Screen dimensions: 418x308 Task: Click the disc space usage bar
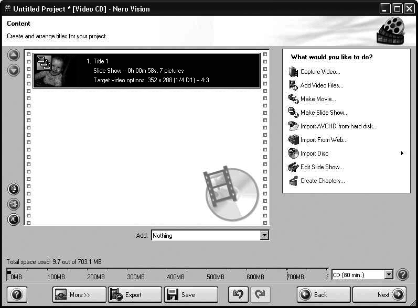click(x=168, y=274)
